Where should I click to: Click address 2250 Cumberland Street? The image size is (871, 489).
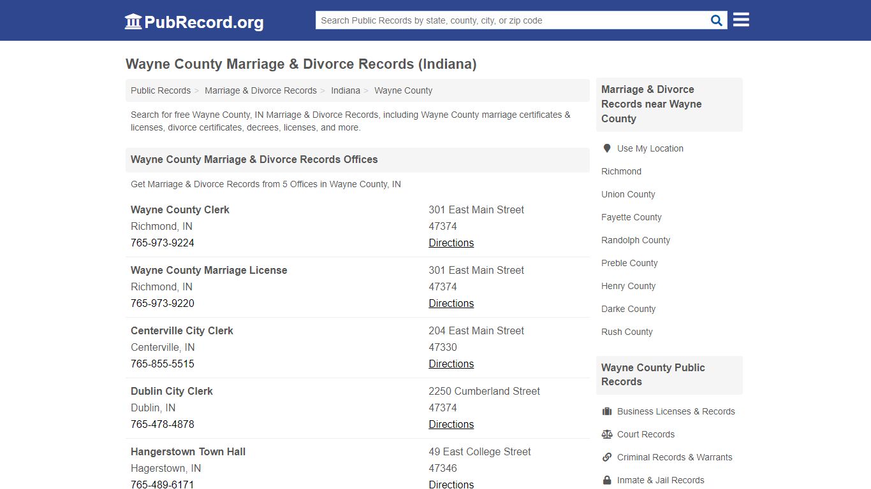484,391
